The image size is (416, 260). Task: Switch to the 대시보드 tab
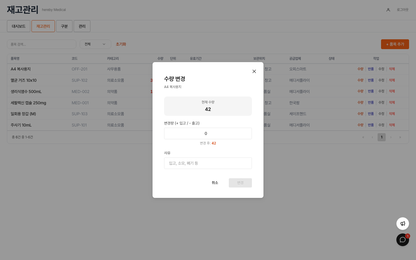(19, 26)
